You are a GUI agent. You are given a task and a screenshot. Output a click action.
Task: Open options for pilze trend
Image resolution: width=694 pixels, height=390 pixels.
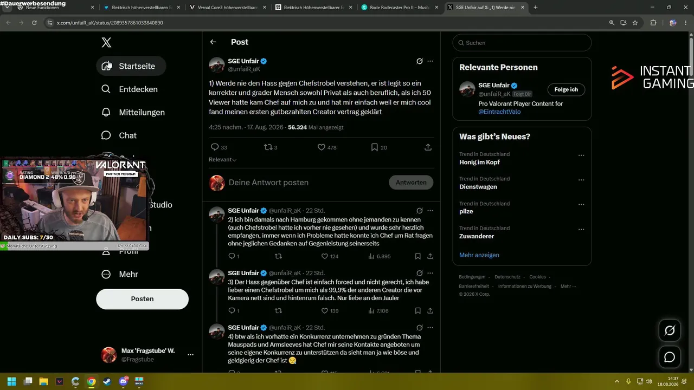581,205
